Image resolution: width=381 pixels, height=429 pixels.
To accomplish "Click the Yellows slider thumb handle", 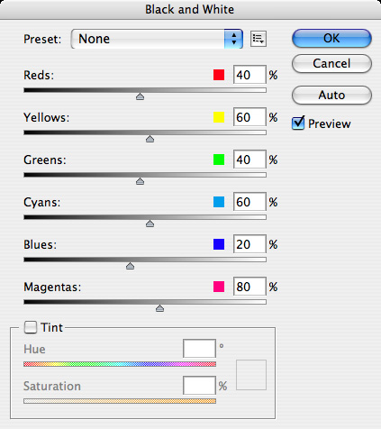I will pyautogui.click(x=150, y=139).
